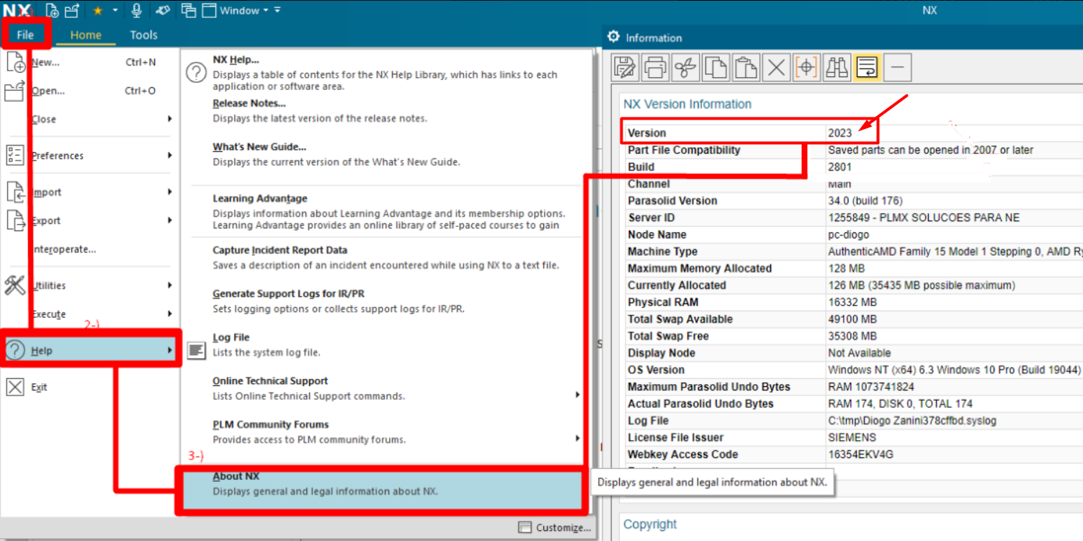Click the Save As icon in Information toolbar
The height and width of the screenshot is (541, 1083).
[625, 68]
